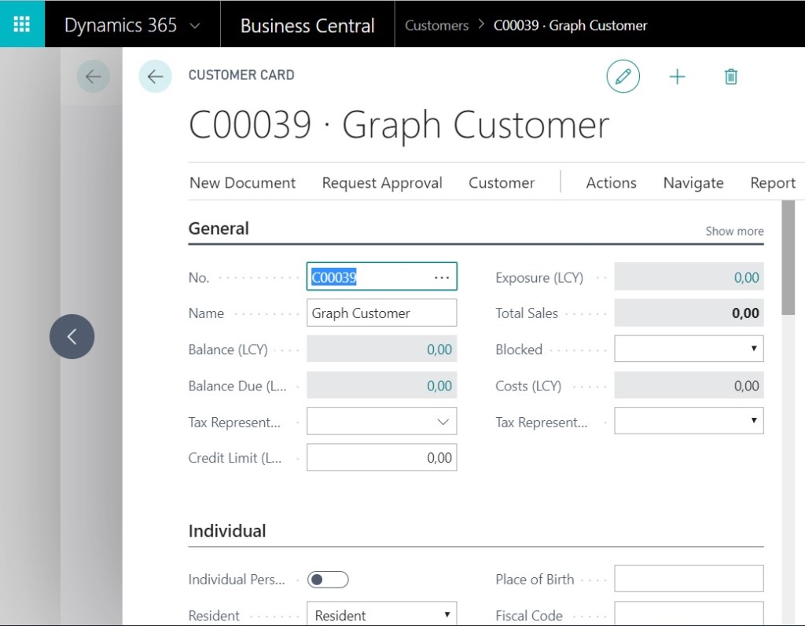Click the edit pencil icon
The height and width of the screenshot is (626, 805).
point(623,76)
